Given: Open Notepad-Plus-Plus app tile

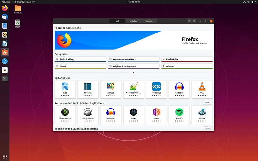Looking at the screenshot, I should click(x=134, y=90).
